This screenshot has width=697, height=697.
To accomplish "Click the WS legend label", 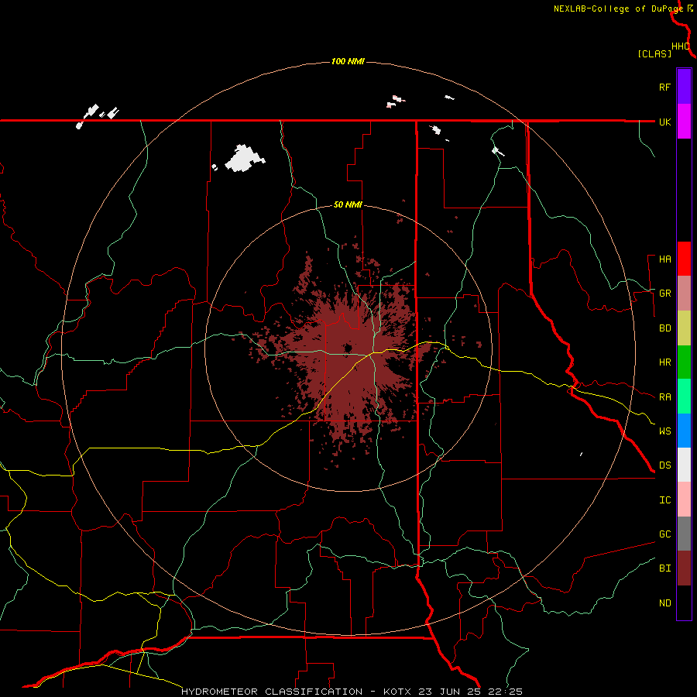I will point(664,431).
